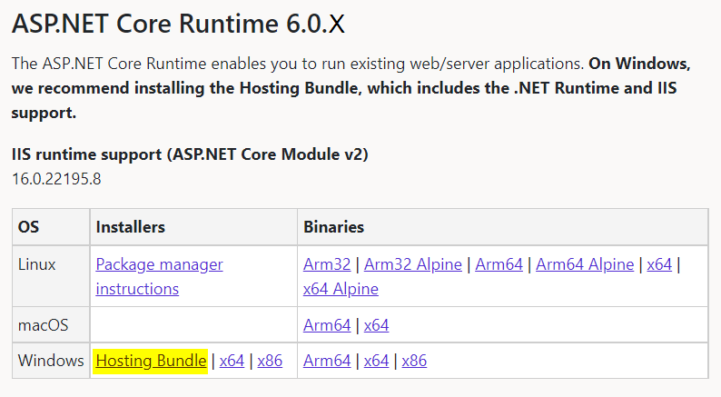Viewport: 721px width, 397px height.
Task: Download the macOS Arm64 binary
Action: (x=327, y=325)
